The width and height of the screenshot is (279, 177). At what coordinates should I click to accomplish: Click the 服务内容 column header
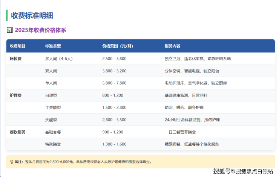pos(172,46)
